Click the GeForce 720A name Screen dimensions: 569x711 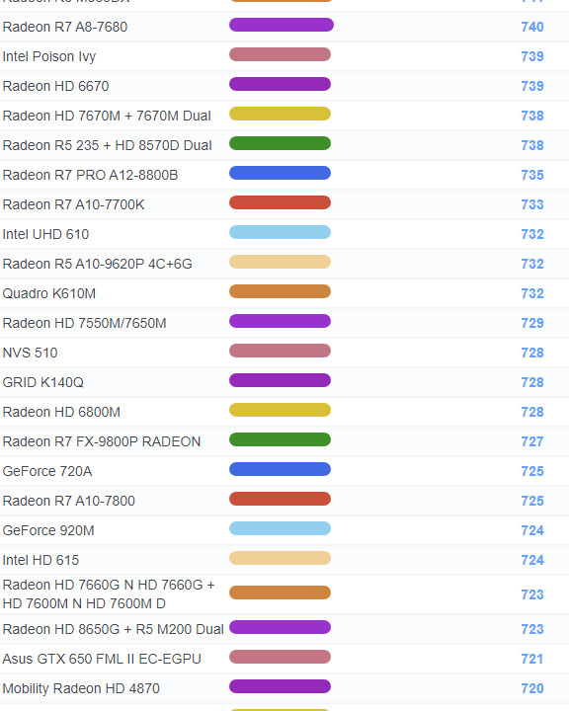(47, 471)
